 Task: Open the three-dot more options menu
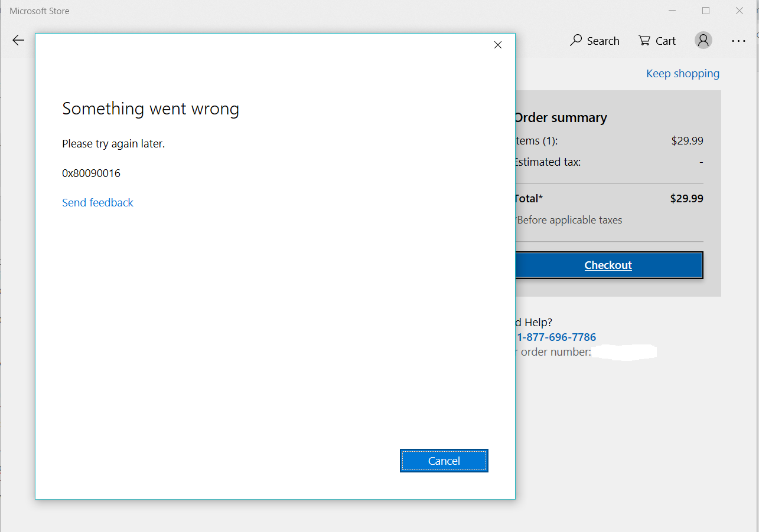pos(738,41)
